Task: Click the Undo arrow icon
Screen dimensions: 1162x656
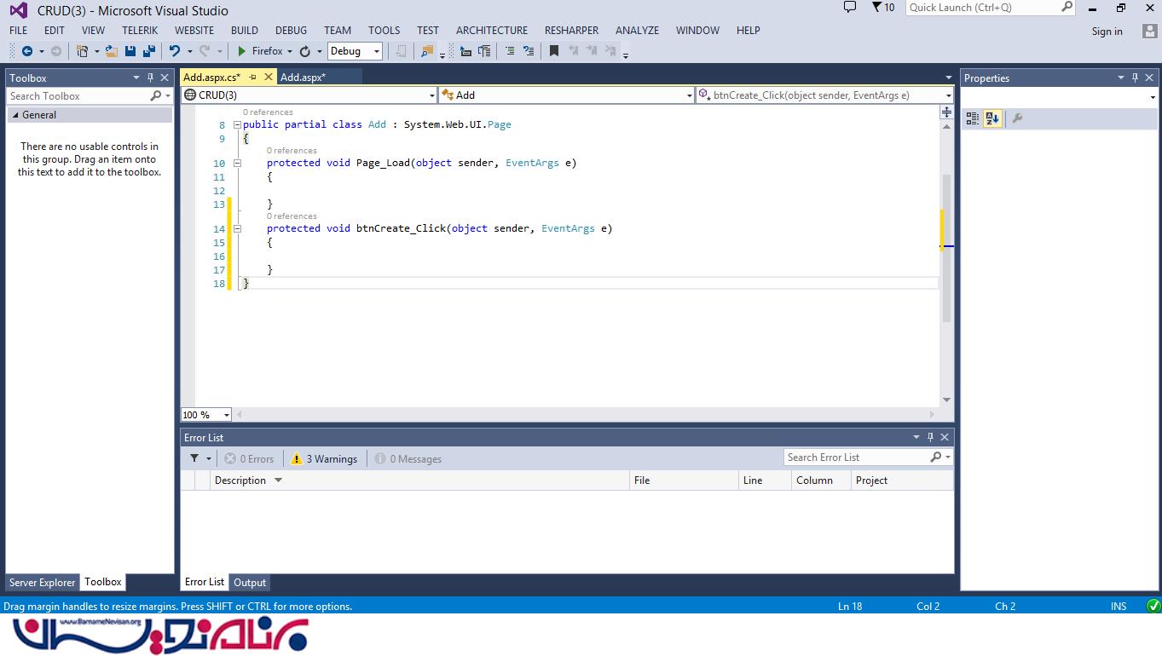Action: (175, 51)
